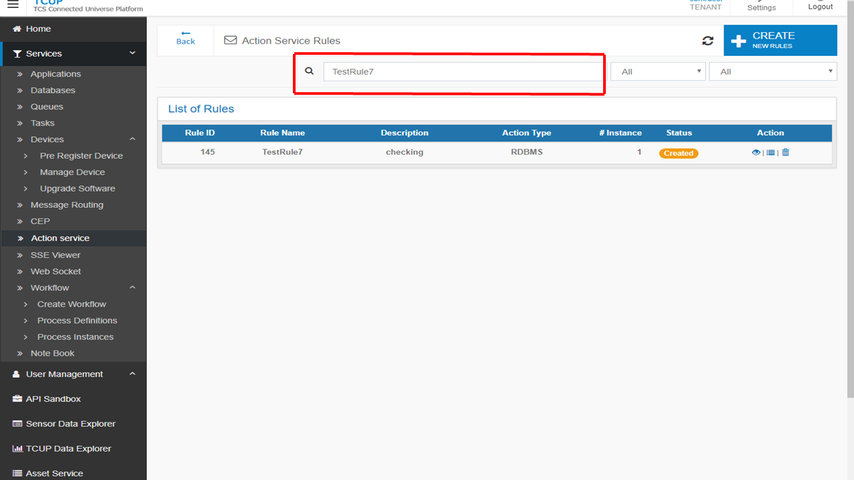Open Process Instances item
854x480 pixels.
tap(75, 337)
